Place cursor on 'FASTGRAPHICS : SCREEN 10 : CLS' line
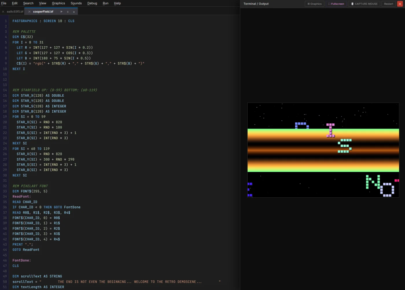Screen dimensions: 405x290 [43, 21]
